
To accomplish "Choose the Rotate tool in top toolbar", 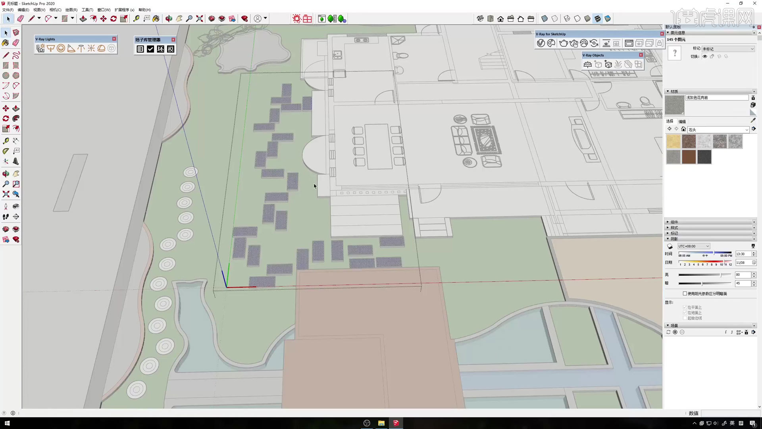I will (x=114, y=19).
